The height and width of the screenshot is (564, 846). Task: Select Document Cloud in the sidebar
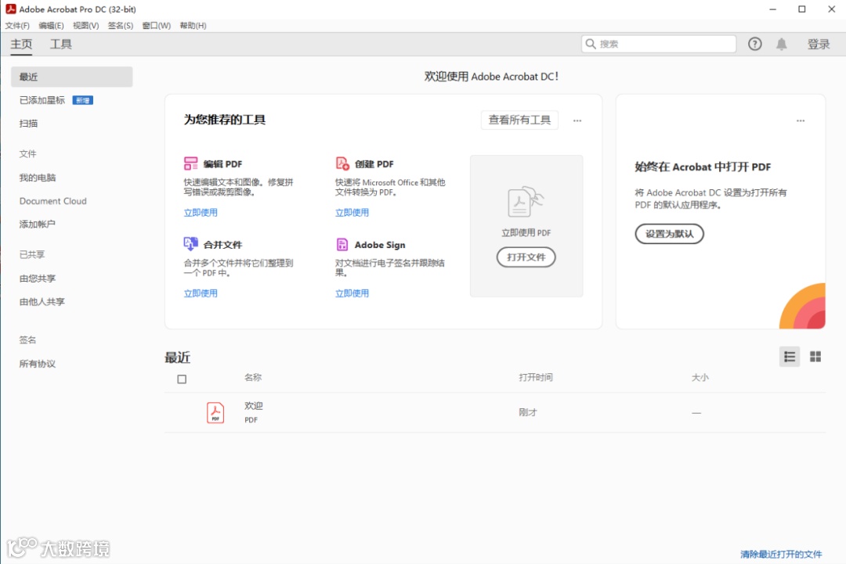(x=53, y=201)
